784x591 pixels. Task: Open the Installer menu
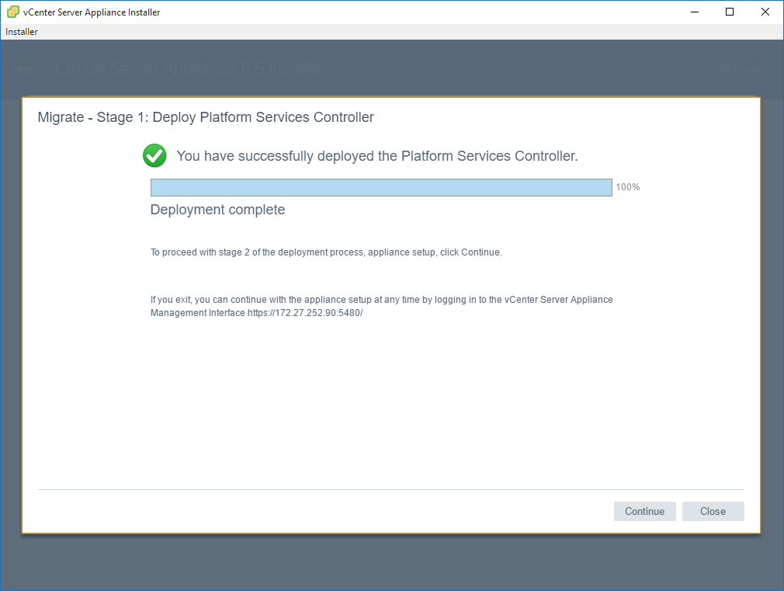tap(22, 32)
